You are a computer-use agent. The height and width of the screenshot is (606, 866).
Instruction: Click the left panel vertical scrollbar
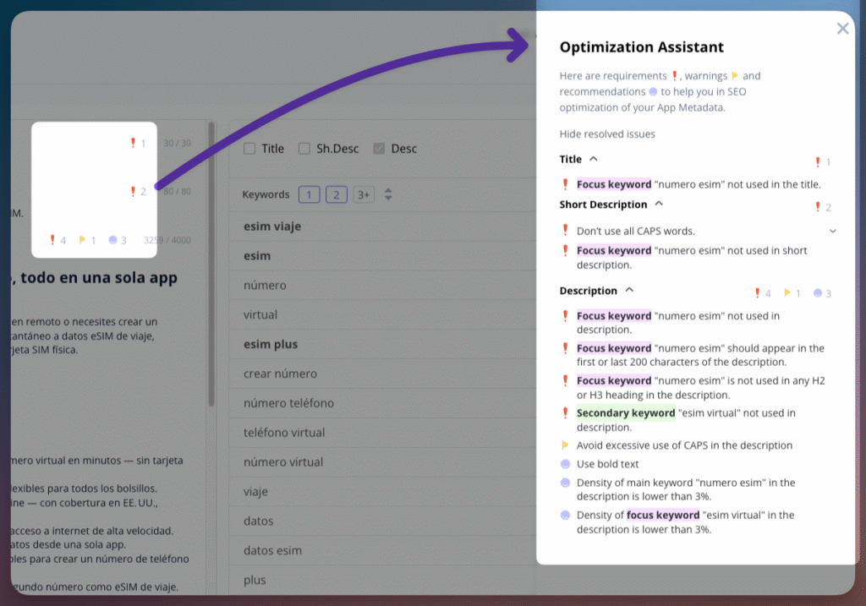(211, 270)
